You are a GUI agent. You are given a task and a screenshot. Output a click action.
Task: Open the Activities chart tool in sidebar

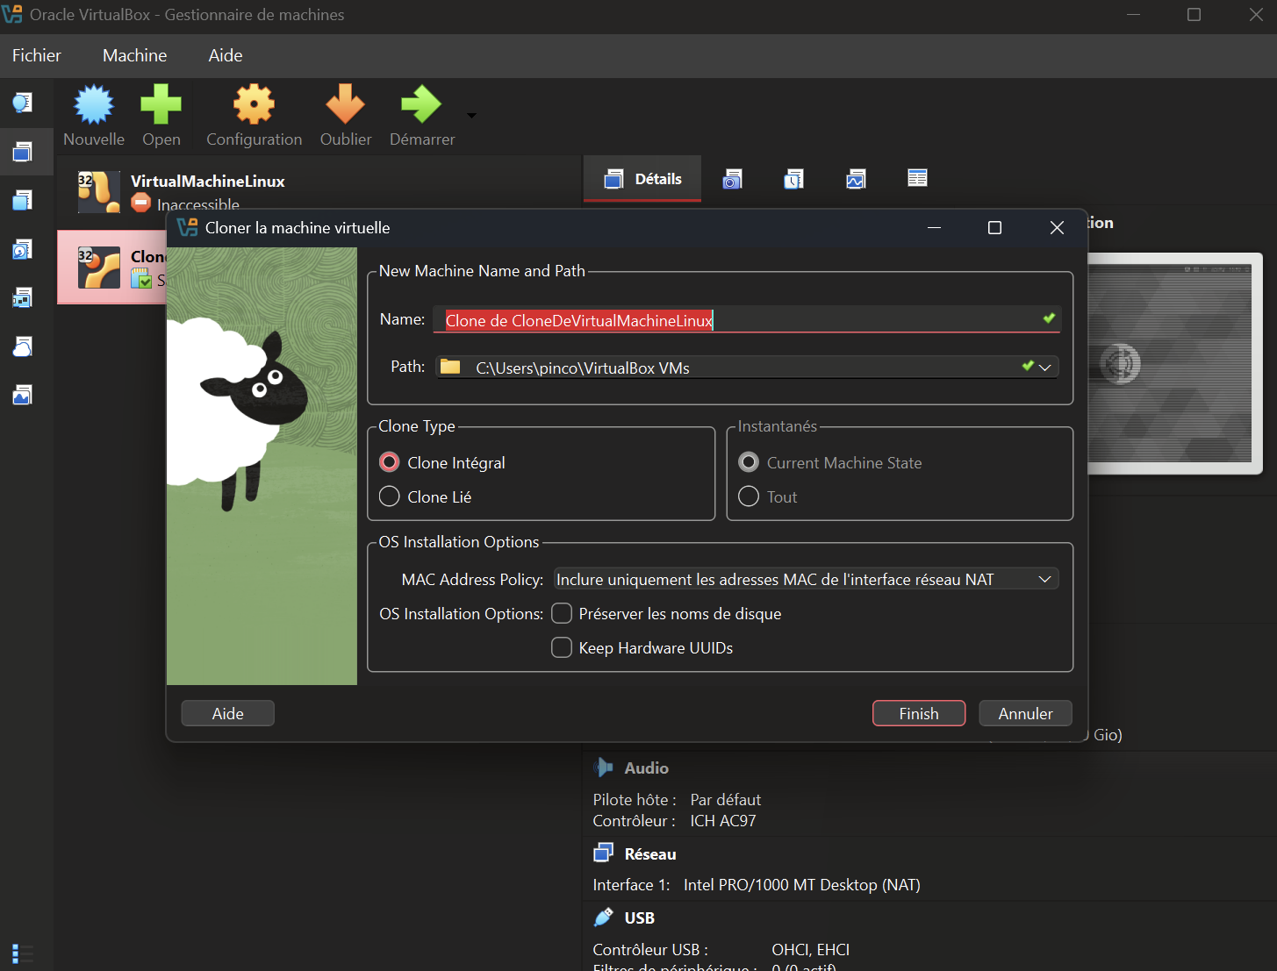(22, 396)
